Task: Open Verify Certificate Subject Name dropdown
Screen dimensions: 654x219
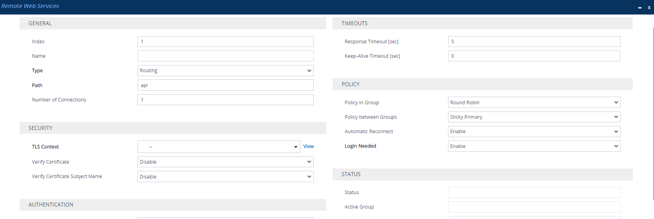Action: [x=225, y=176]
